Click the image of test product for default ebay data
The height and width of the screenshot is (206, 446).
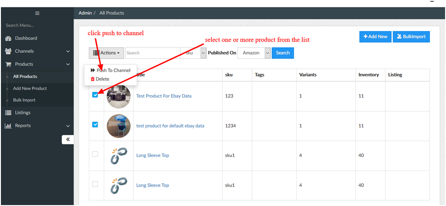118,126
